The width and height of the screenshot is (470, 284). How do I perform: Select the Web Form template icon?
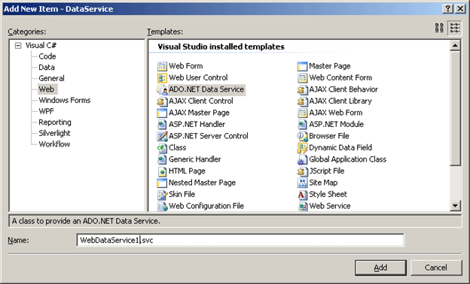(x=162, y=66)
